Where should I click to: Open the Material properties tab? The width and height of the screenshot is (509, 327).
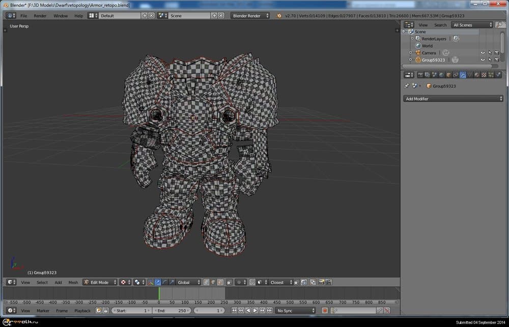477,75
